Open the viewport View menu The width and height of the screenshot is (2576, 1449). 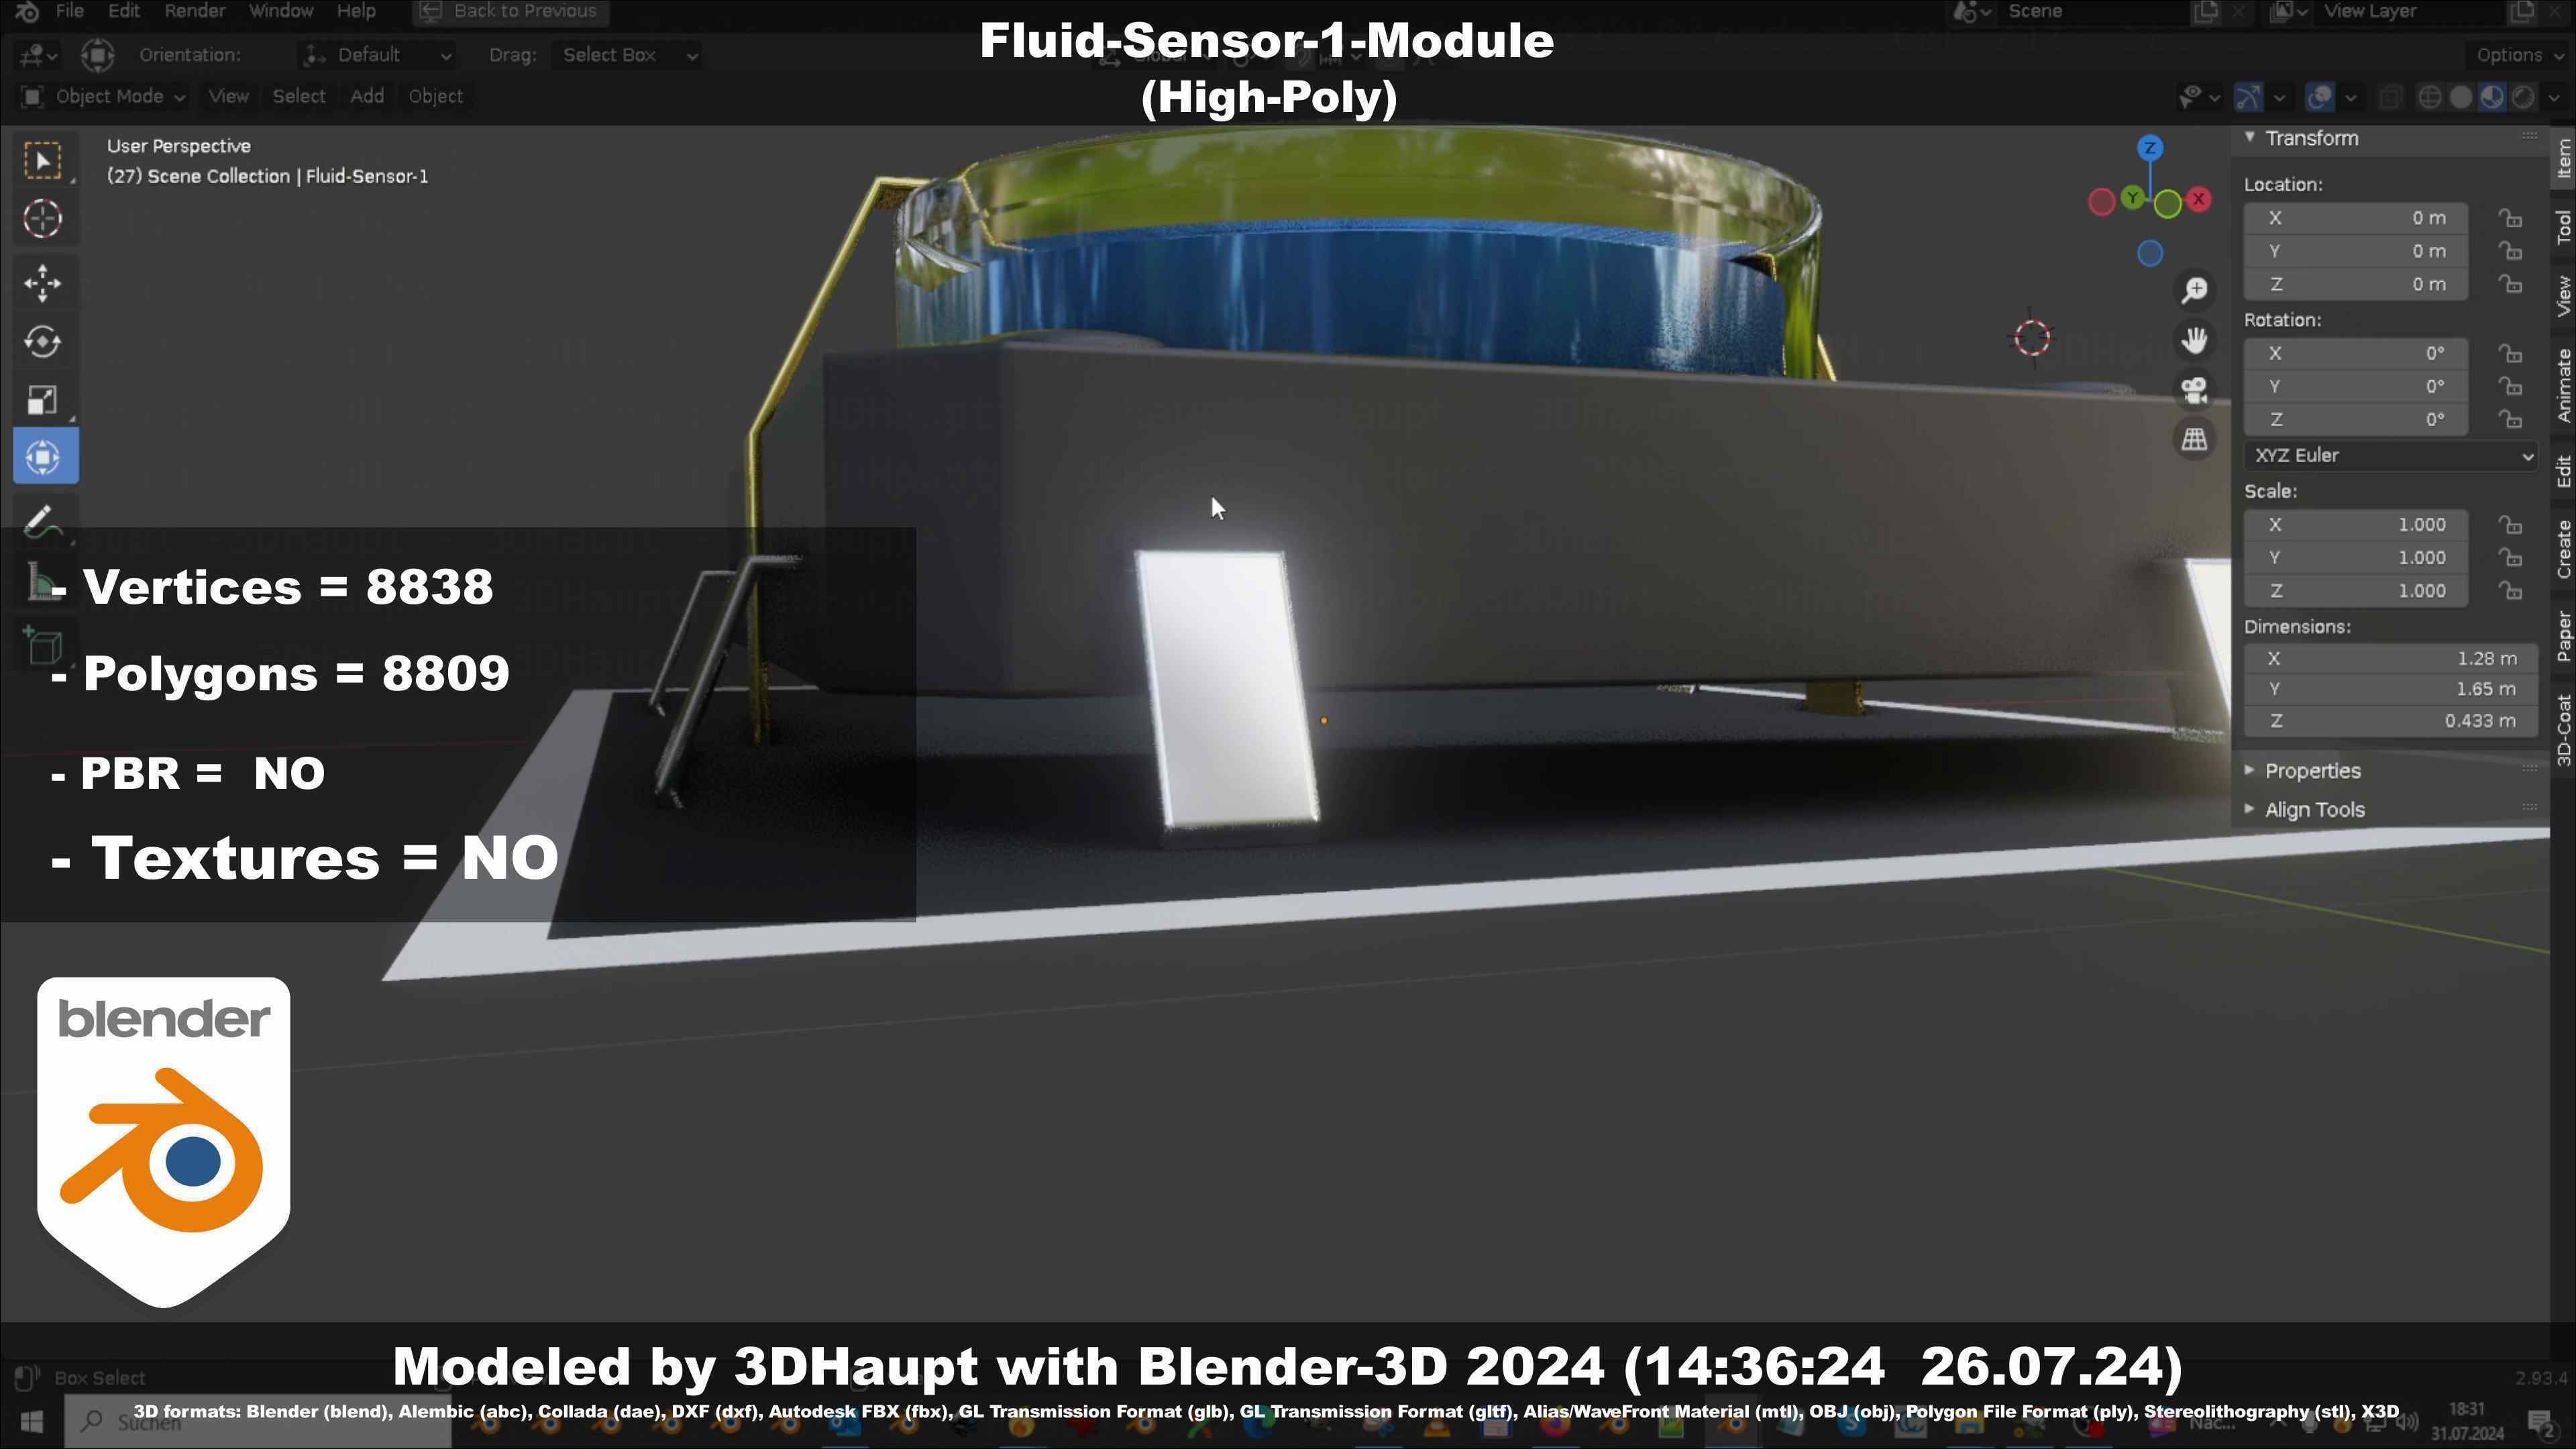click(228, 97)
